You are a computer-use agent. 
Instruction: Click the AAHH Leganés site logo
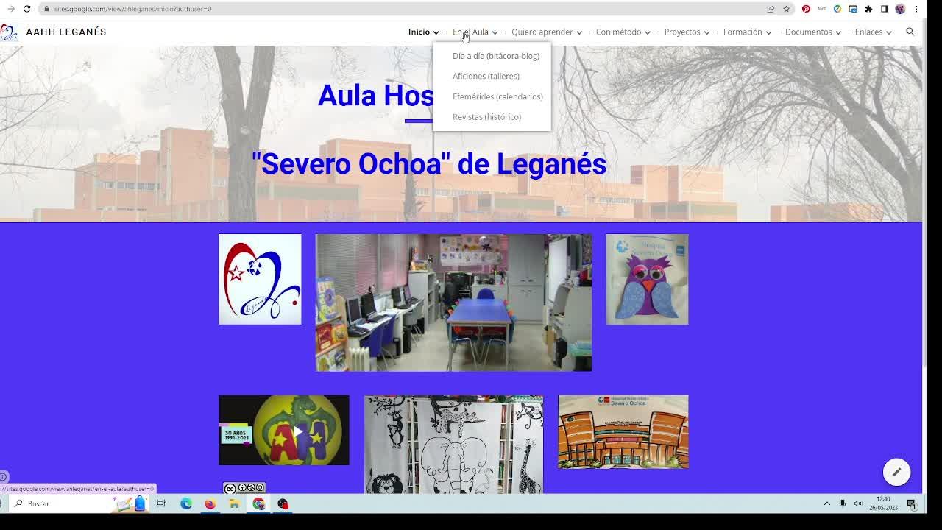tap(9, 32)
